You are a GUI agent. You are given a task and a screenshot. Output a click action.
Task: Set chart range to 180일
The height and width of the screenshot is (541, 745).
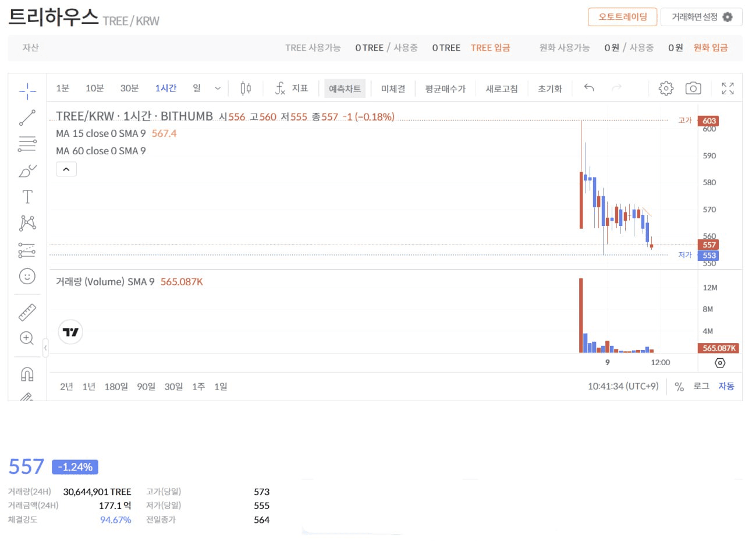coord(116,386)
